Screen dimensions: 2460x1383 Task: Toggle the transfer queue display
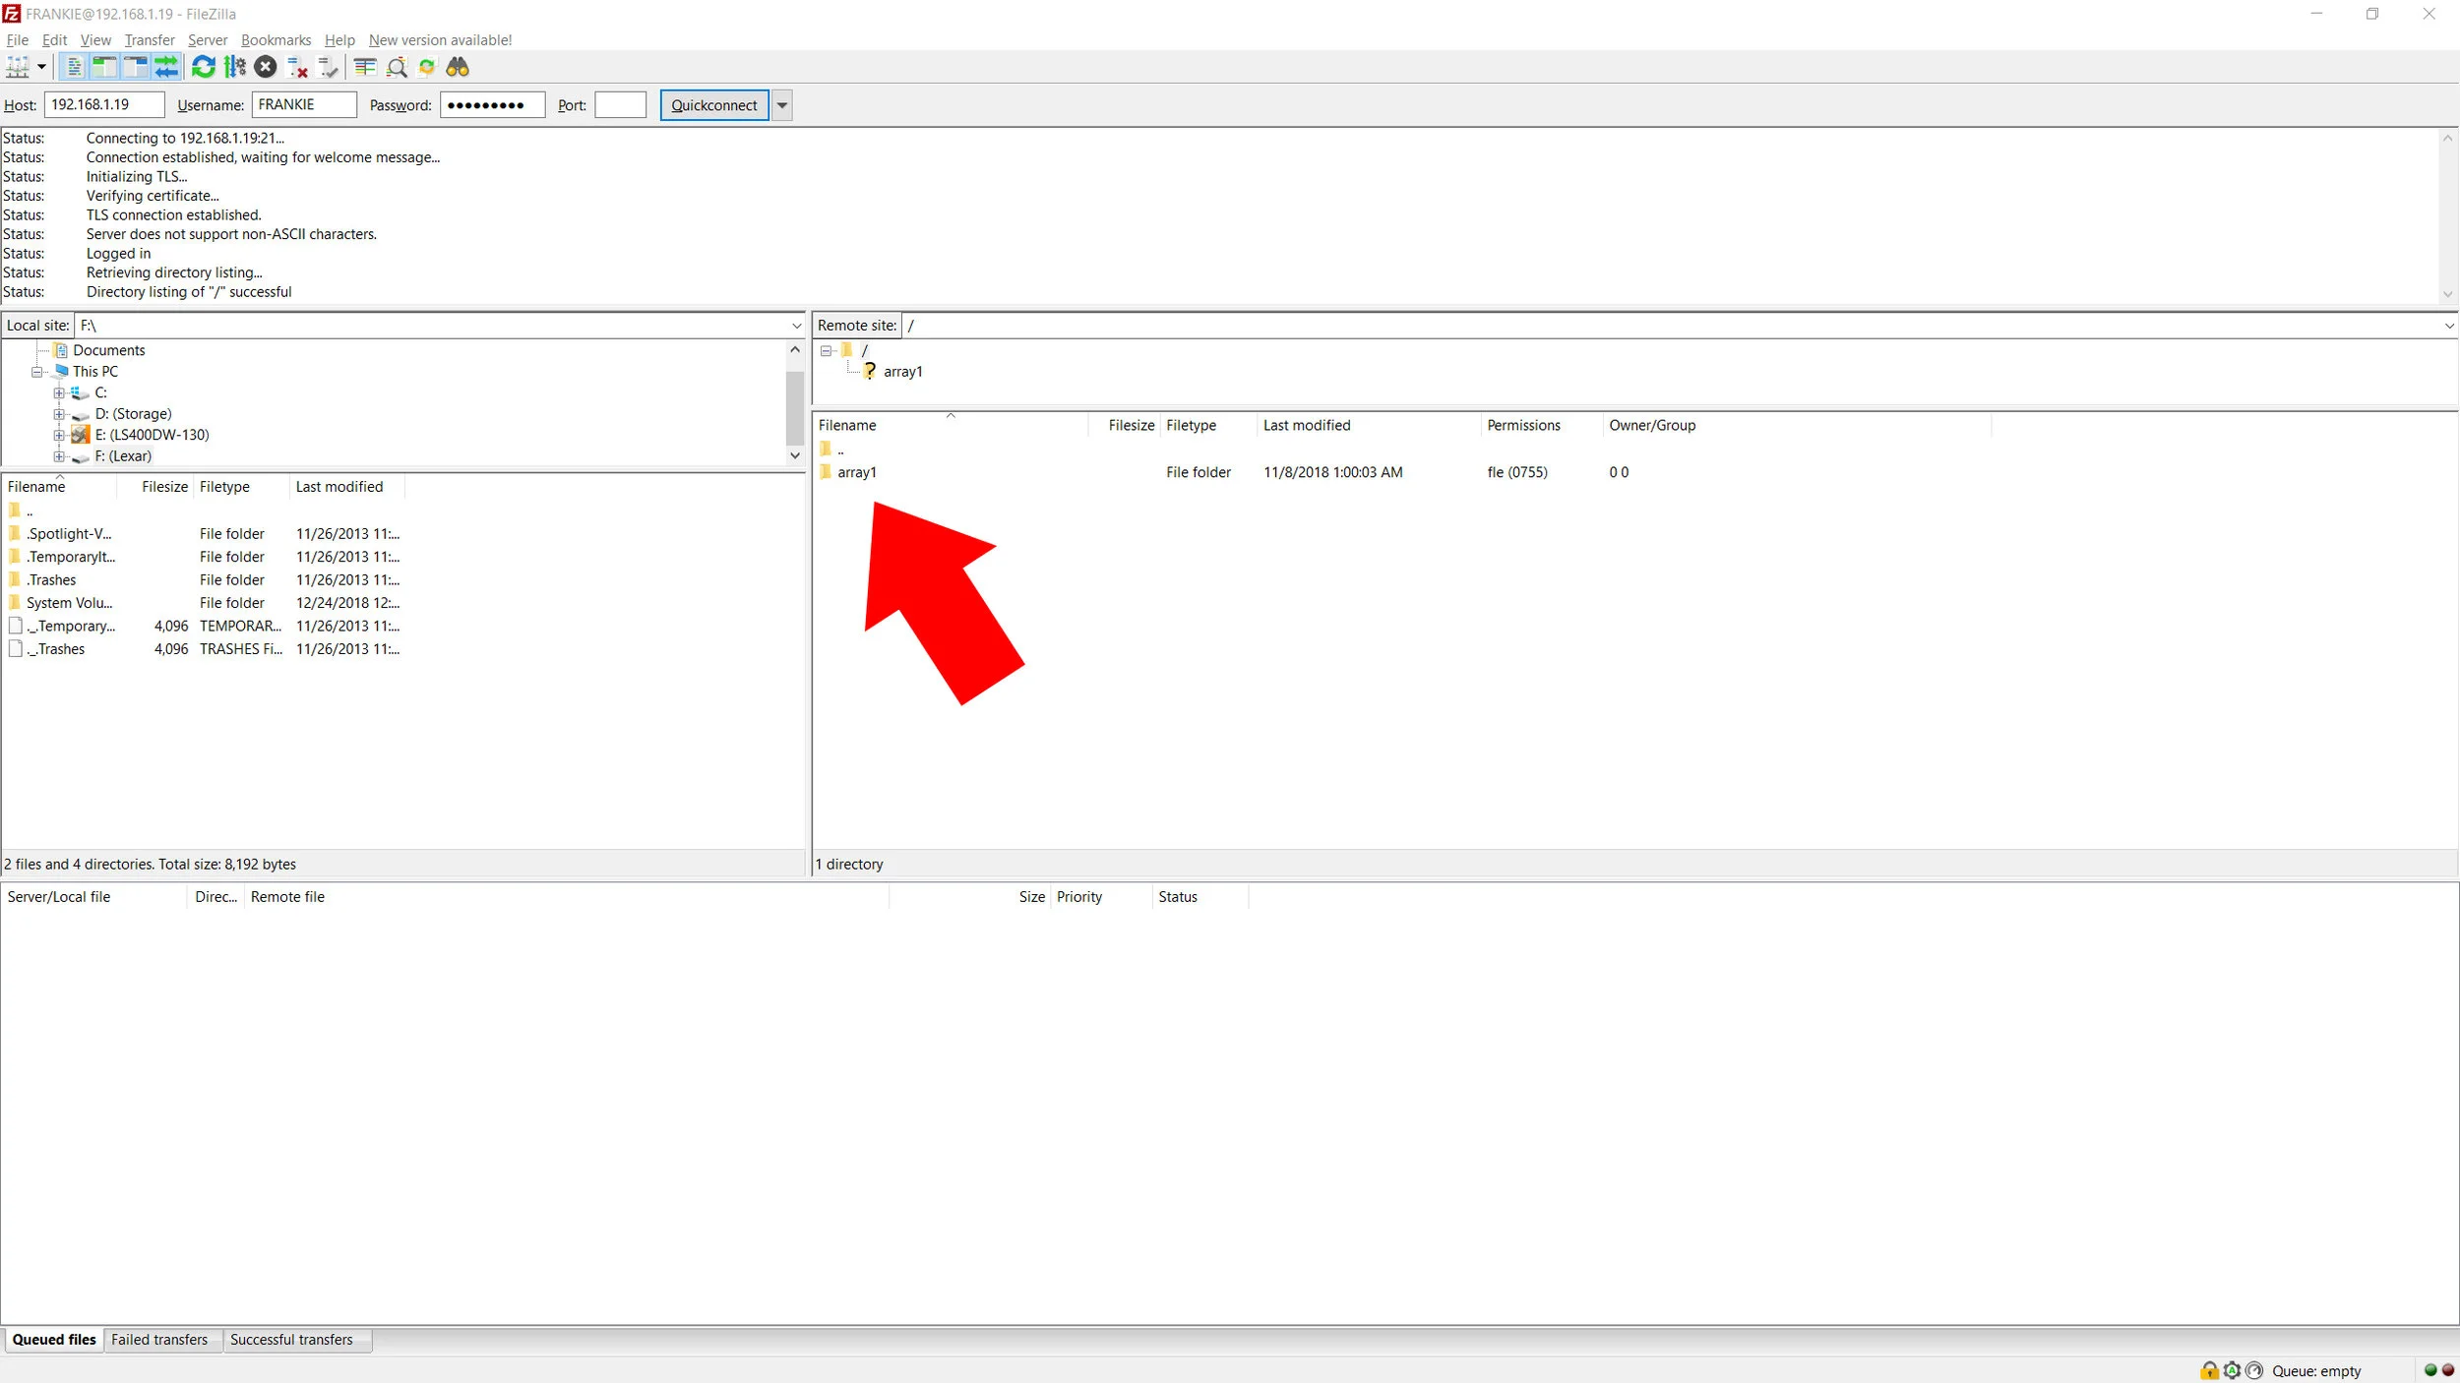166,67
